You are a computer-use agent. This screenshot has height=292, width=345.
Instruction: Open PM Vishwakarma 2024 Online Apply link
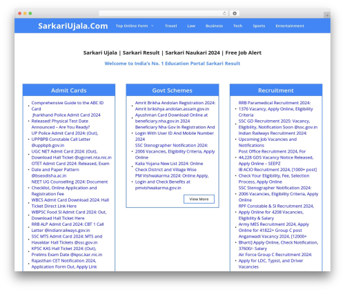(x=172, y=182)
